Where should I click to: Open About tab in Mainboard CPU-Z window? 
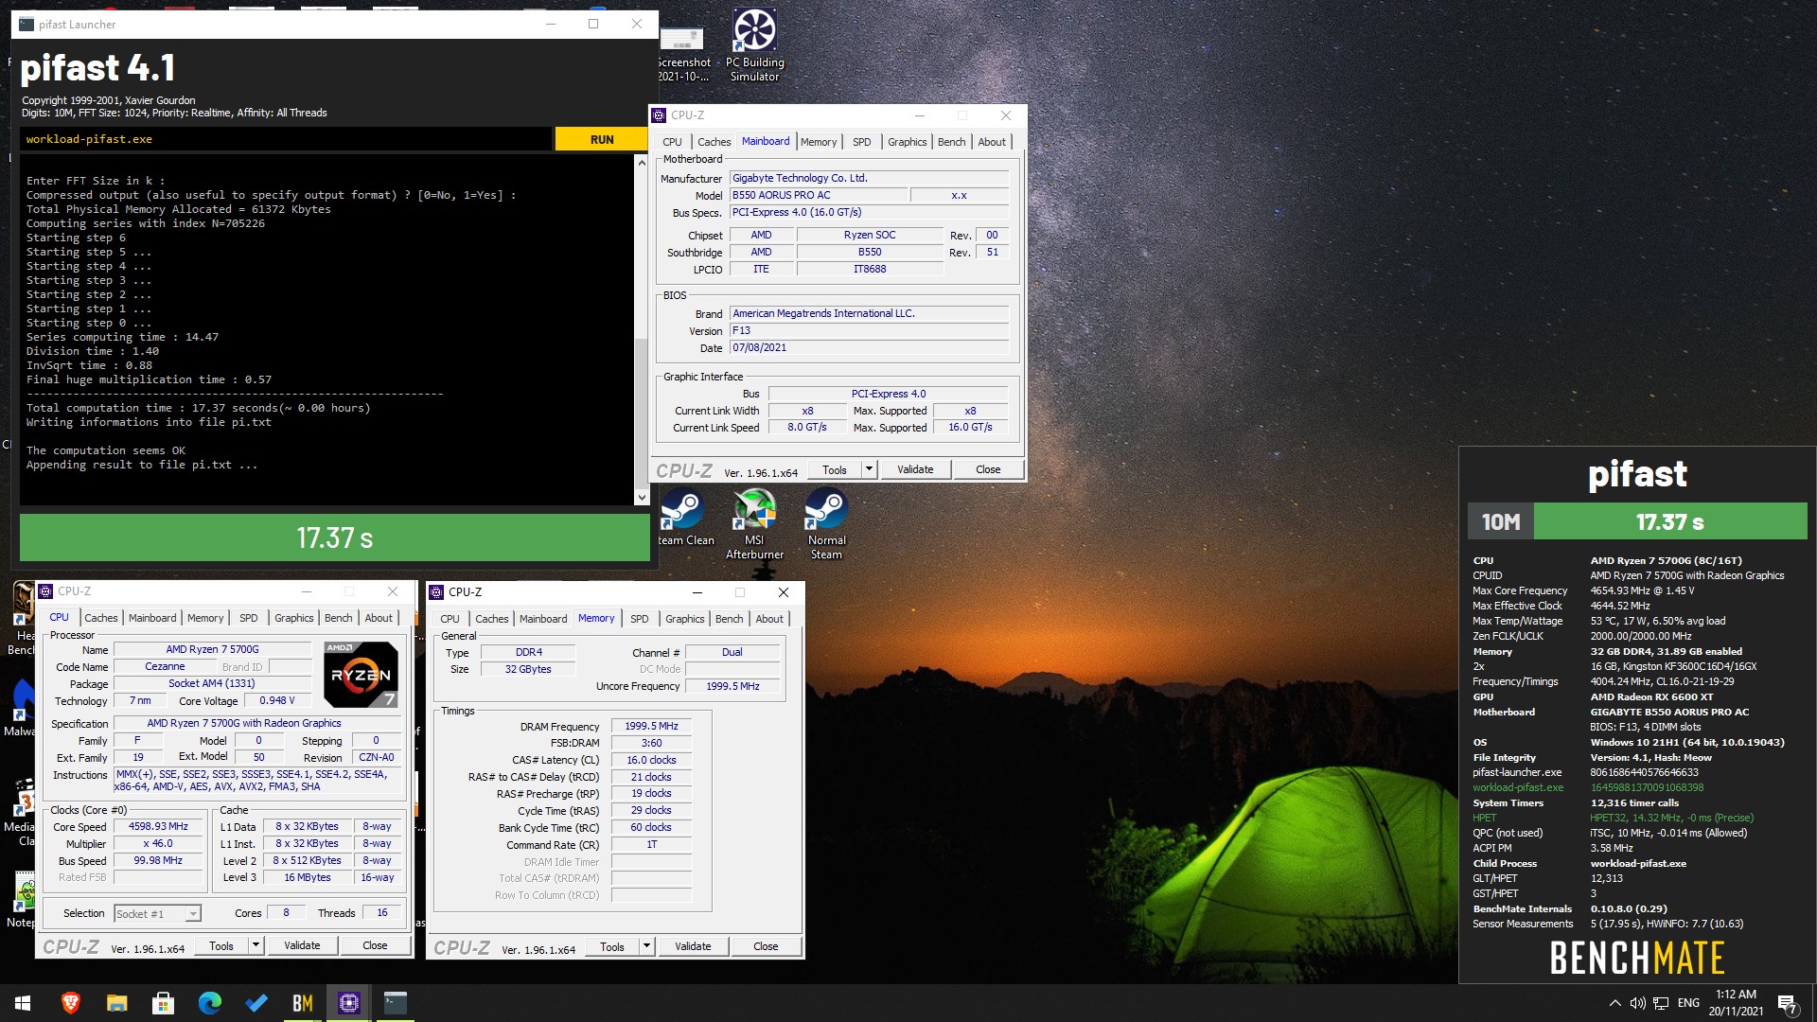click(992, 142)
